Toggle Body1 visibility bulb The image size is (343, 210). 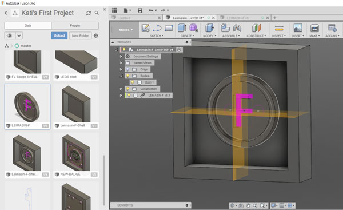[133, 82]
